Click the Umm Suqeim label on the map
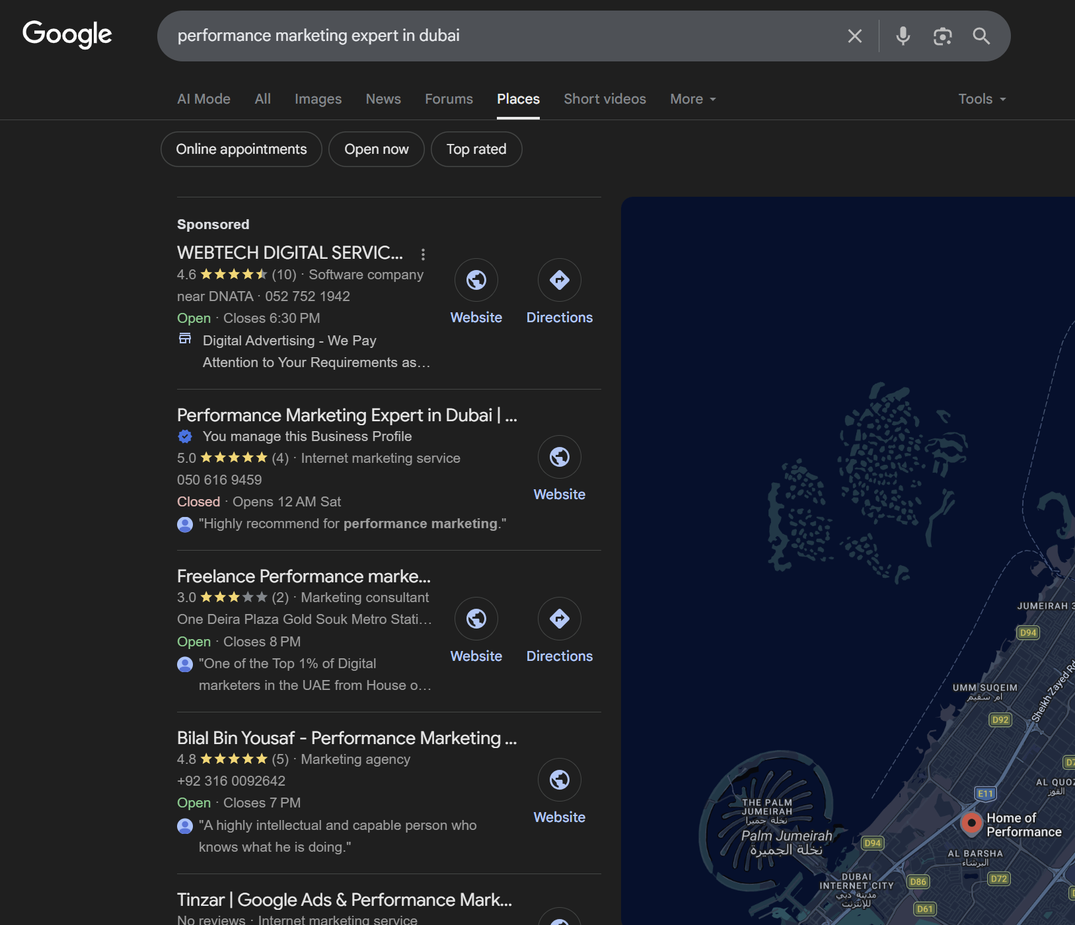Image resolution: width=1075 pixels, height=925 pixels. 984,688
